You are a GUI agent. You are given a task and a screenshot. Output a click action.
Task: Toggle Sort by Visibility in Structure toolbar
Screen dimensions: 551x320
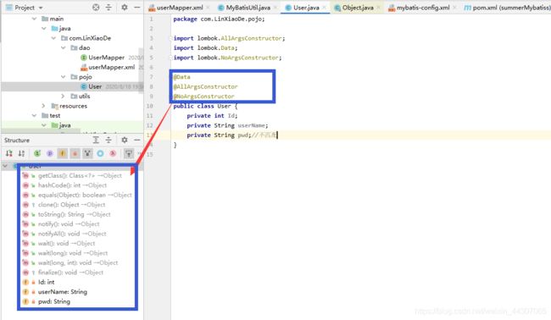(9, 153)
